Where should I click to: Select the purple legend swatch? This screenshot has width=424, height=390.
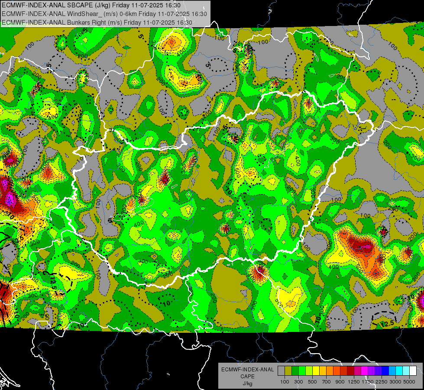coord(371,370)
